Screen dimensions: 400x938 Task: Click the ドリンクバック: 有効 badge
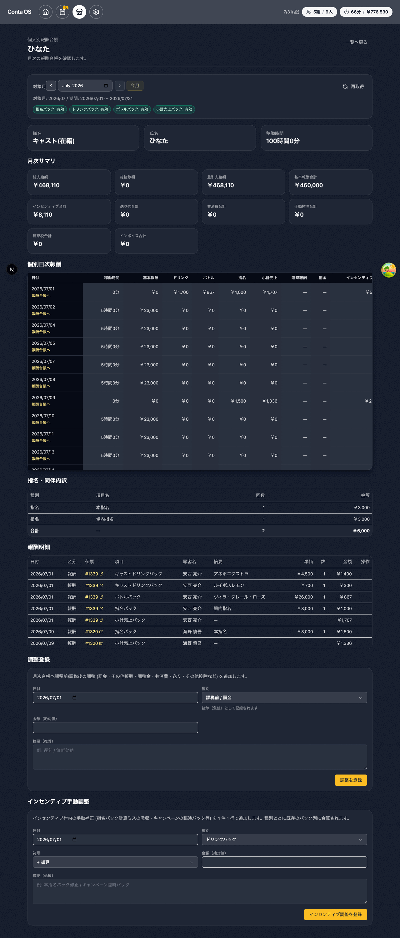[90, 109]
